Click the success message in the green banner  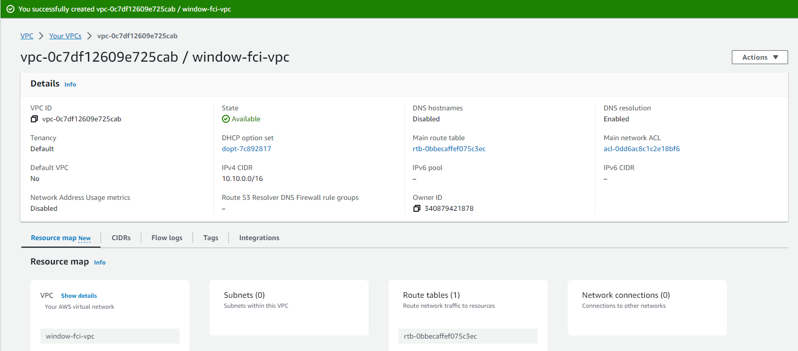pyautogui.click(x=125, y=9)
